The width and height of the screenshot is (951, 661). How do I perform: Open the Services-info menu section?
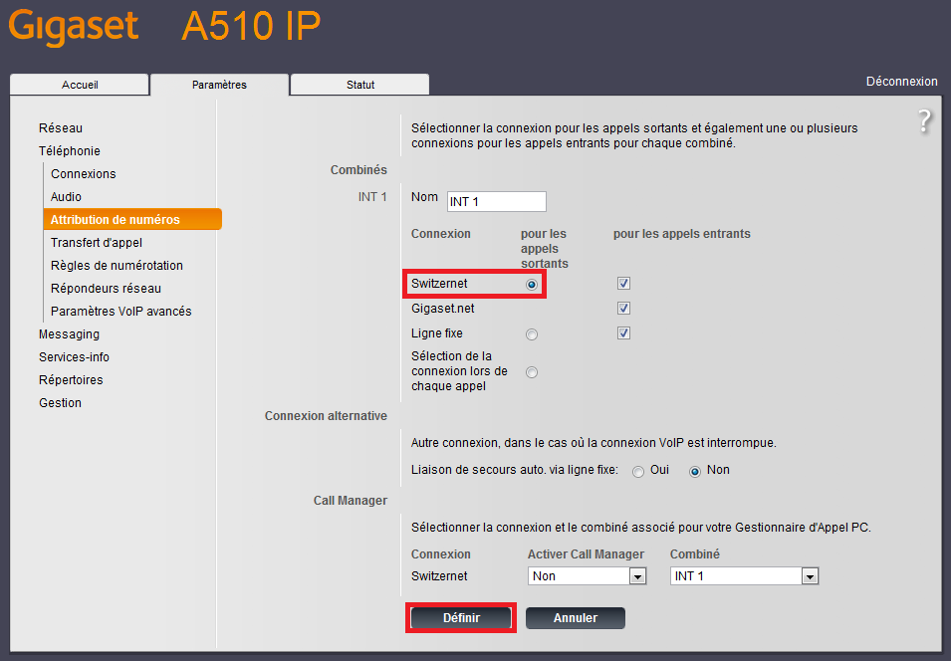[x=74, y=357]
